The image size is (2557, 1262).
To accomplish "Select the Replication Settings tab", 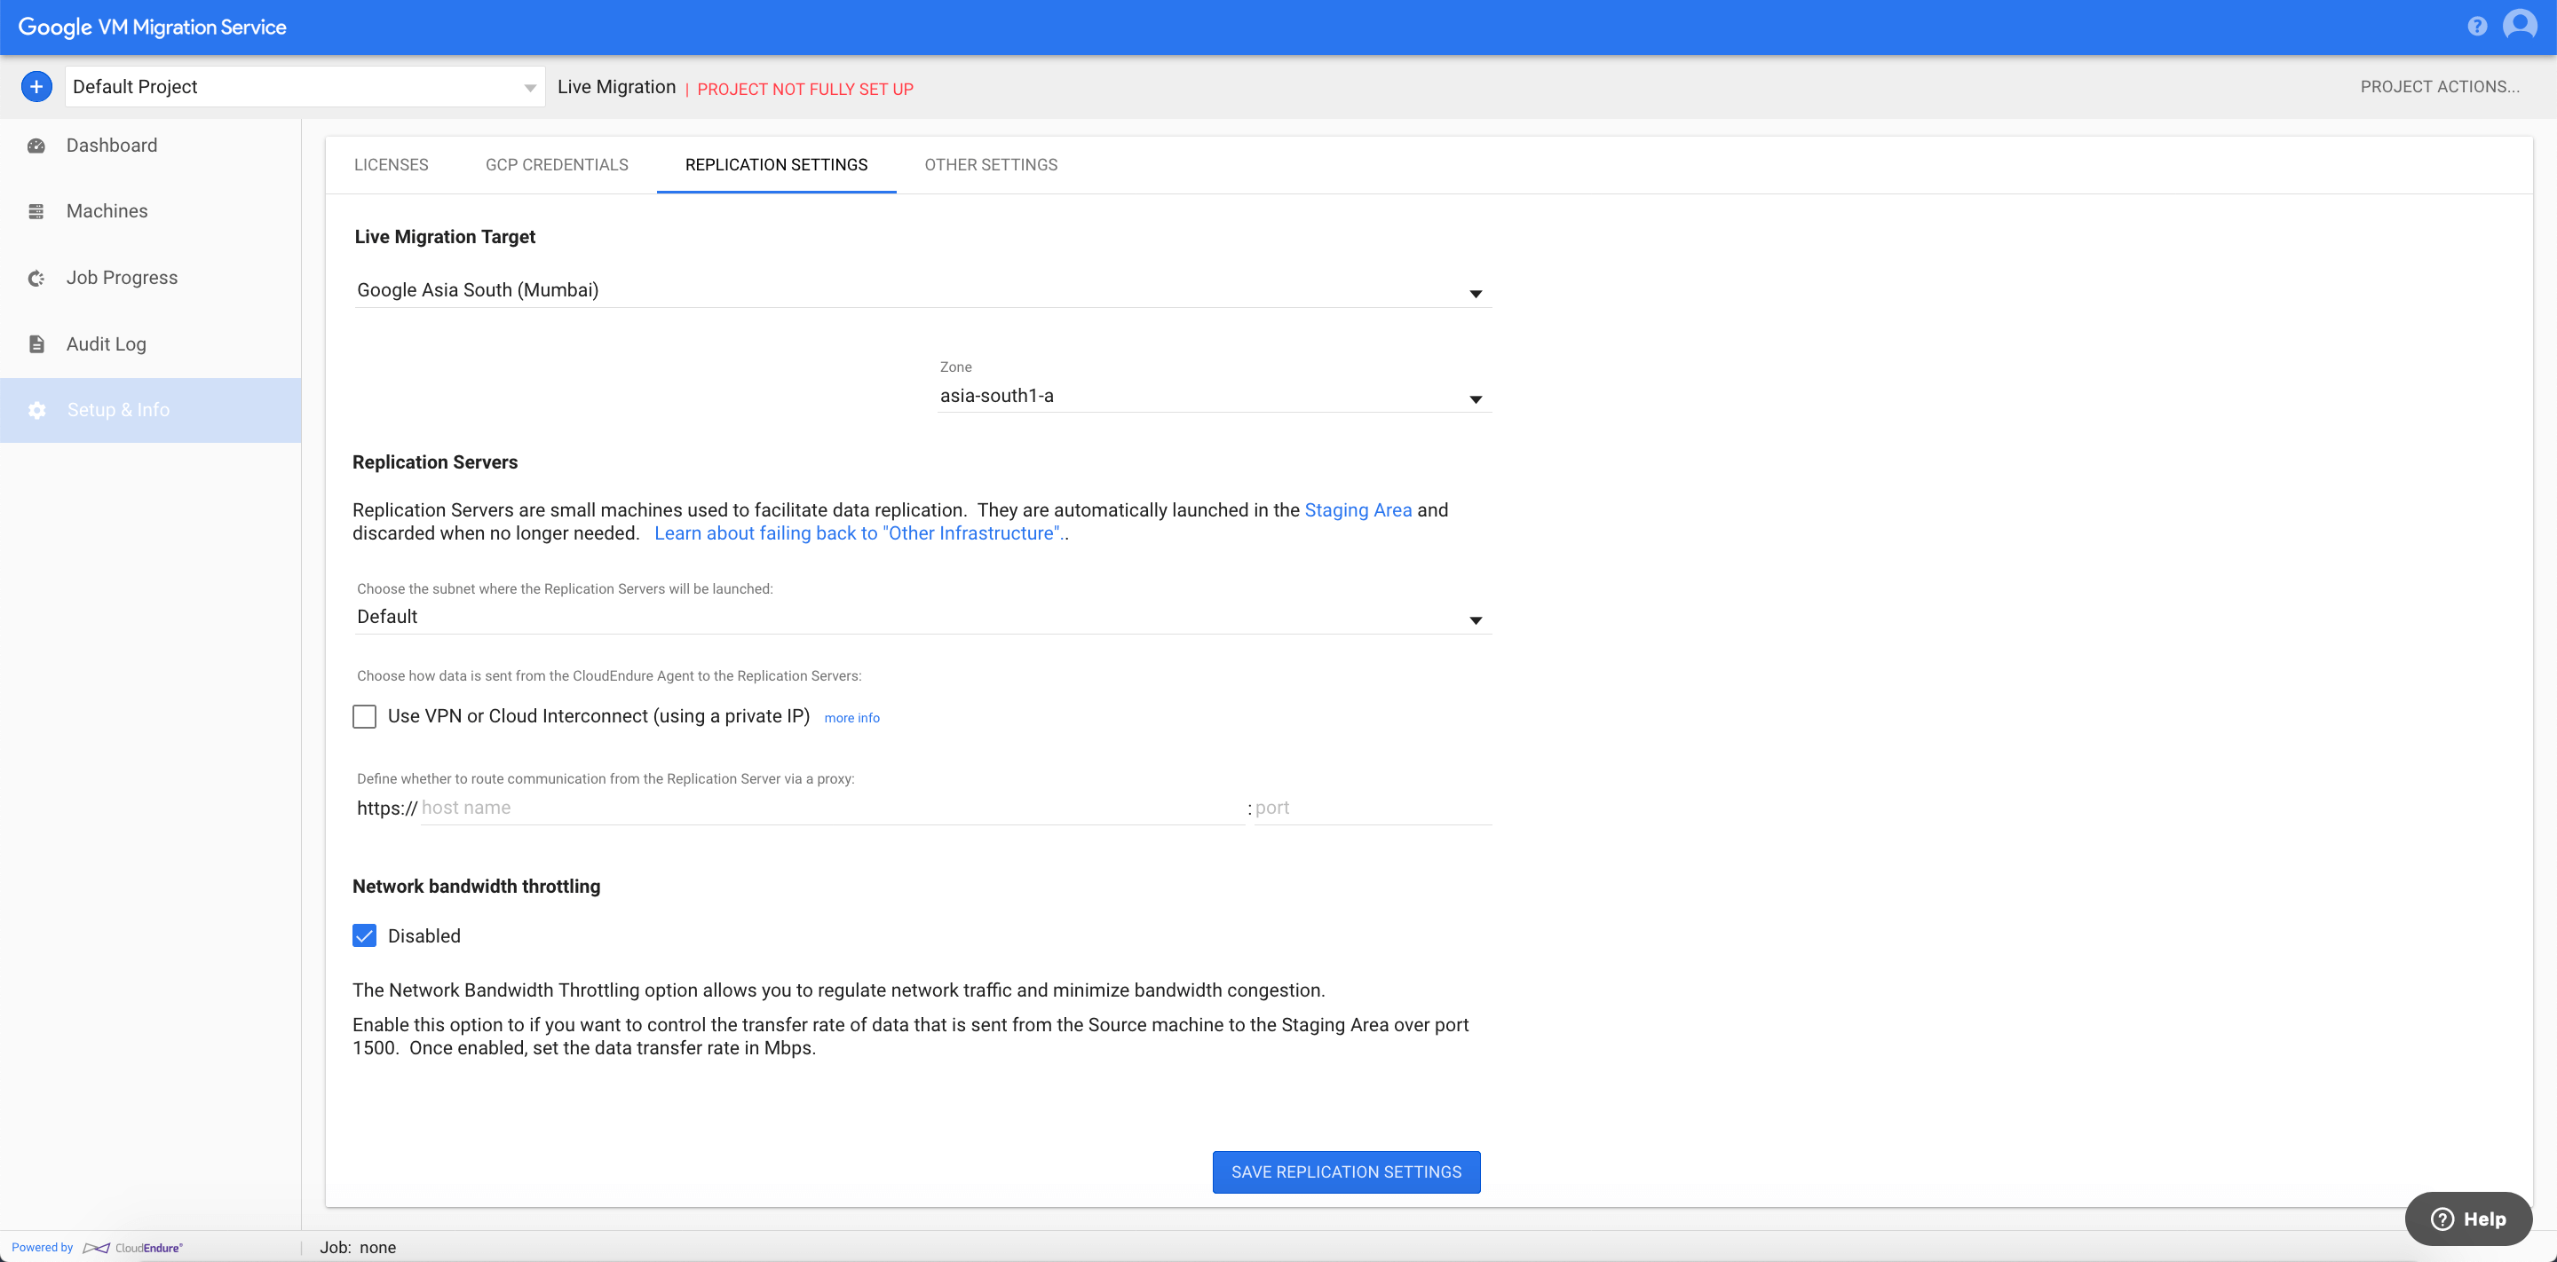I will pos(776,165).
